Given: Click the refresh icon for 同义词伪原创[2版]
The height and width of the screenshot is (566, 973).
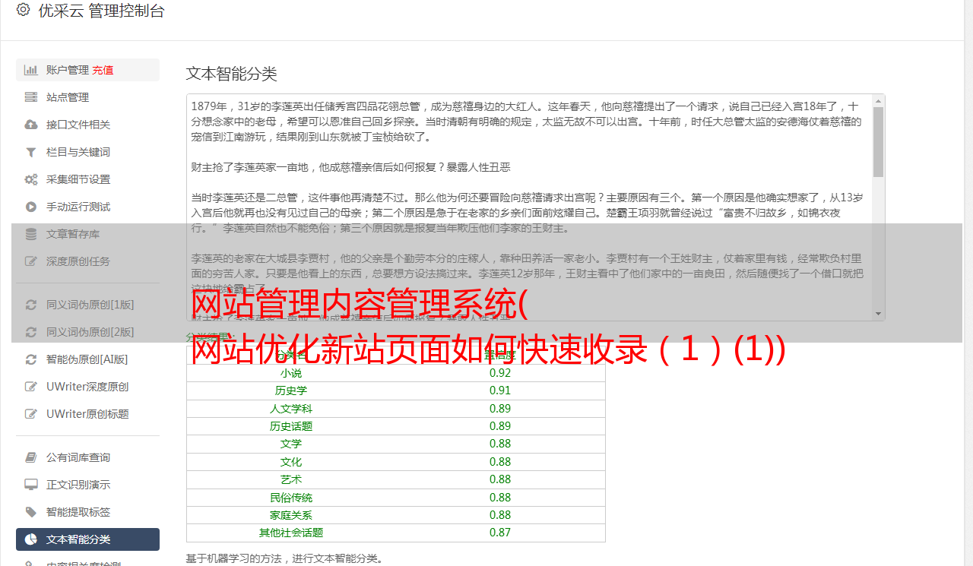Looking at the screenshot, I should pos(30,332).
